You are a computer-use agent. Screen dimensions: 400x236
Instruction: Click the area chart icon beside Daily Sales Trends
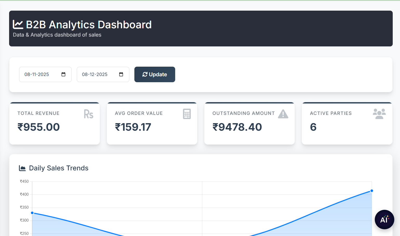click(22, 168)
